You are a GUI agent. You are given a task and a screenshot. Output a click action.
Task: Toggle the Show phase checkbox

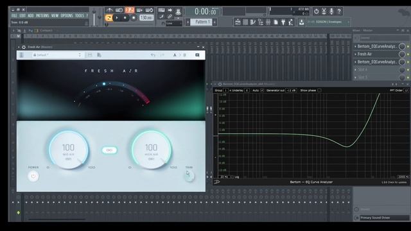319,90
